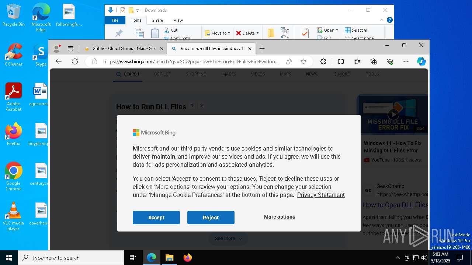Screen dimensions: 472x265
Task: Reject Bing cookies
Action: pos(211,218)
